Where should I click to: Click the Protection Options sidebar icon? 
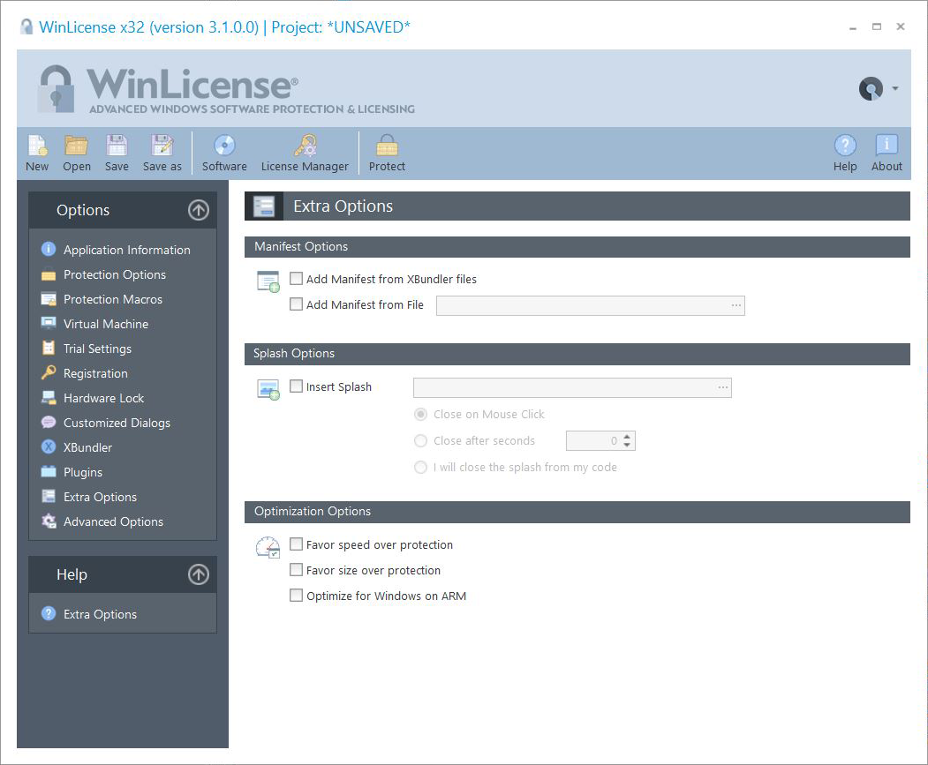pyautogui.click(x=49, y=275)
